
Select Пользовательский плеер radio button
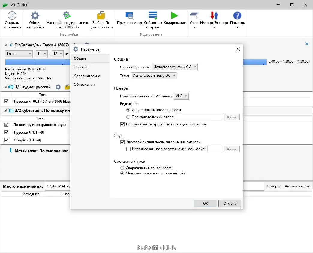[x=128, y=117]
